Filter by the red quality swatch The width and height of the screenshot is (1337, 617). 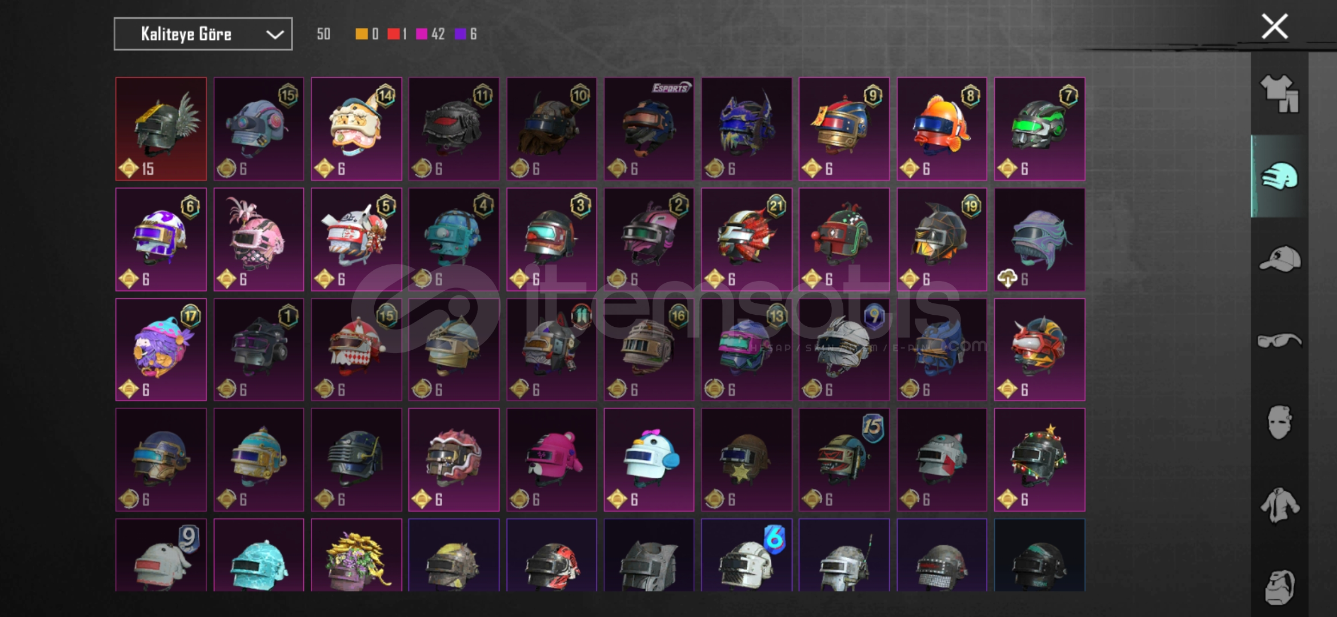click(393, 34)
